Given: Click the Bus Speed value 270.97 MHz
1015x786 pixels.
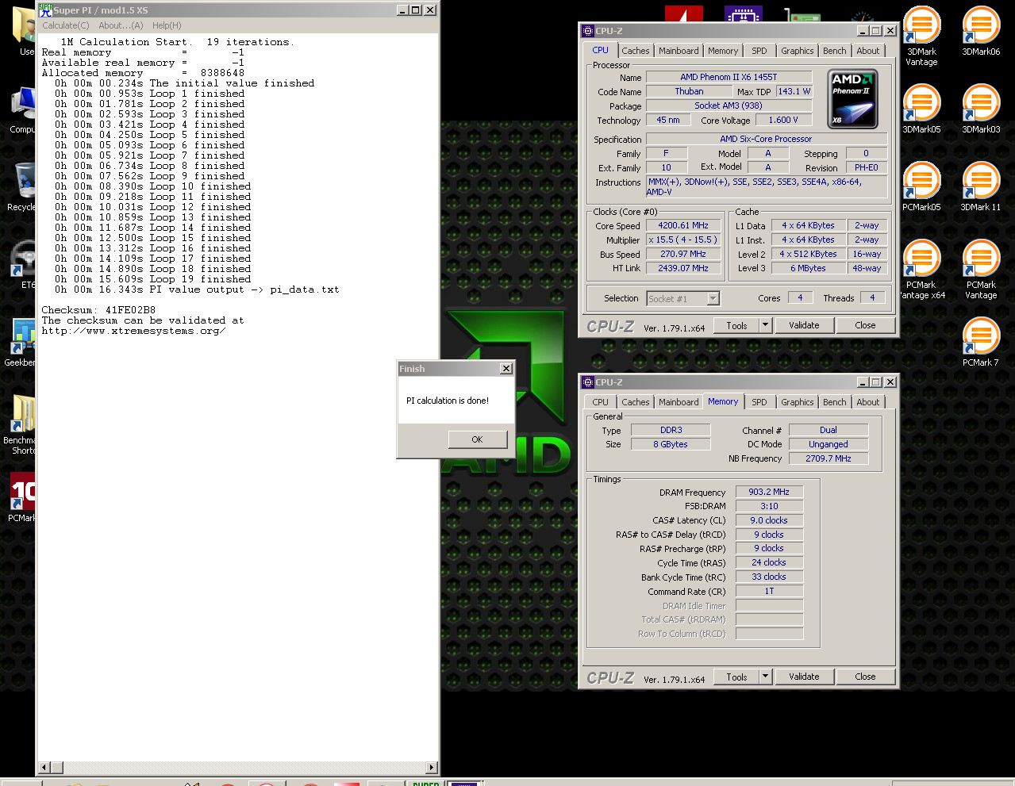Looking at the screenshot, I should point(682,254).
